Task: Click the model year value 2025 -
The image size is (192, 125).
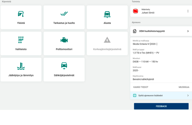Action: pyautogui.click(x=136, y=70)
